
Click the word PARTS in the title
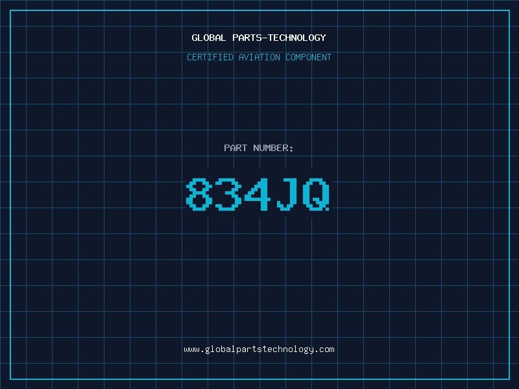pos(247,38)
